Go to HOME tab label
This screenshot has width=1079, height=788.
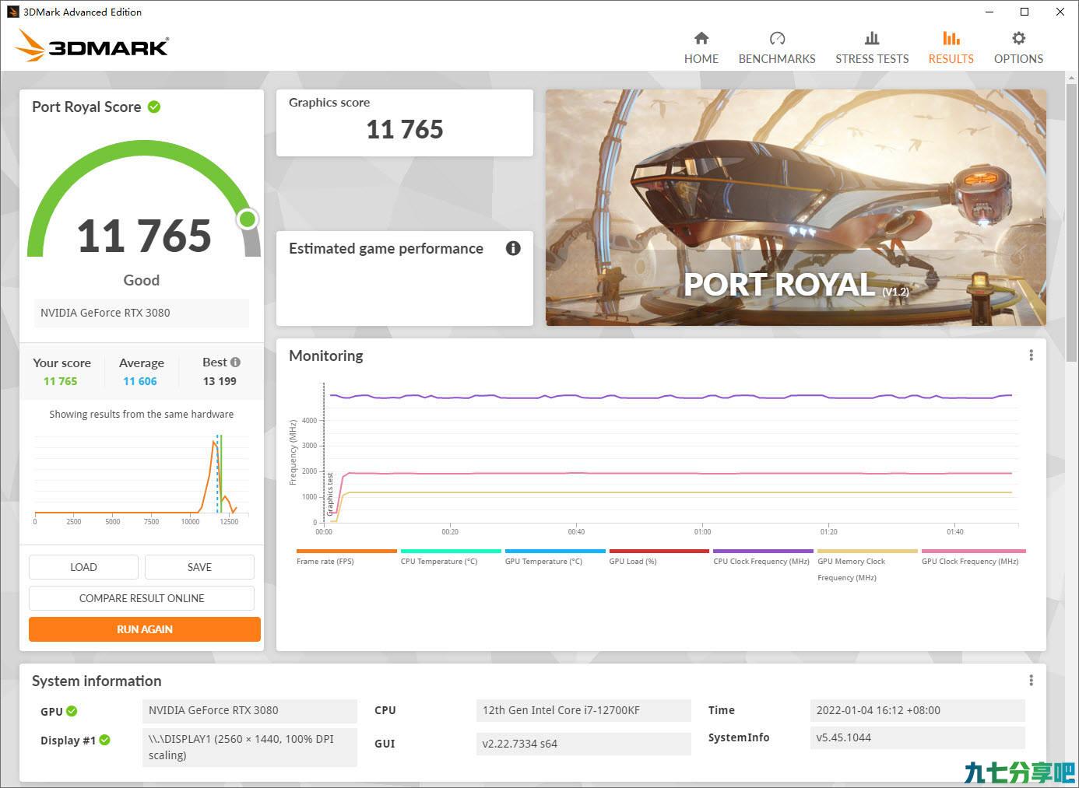click(x=701, y=59)
